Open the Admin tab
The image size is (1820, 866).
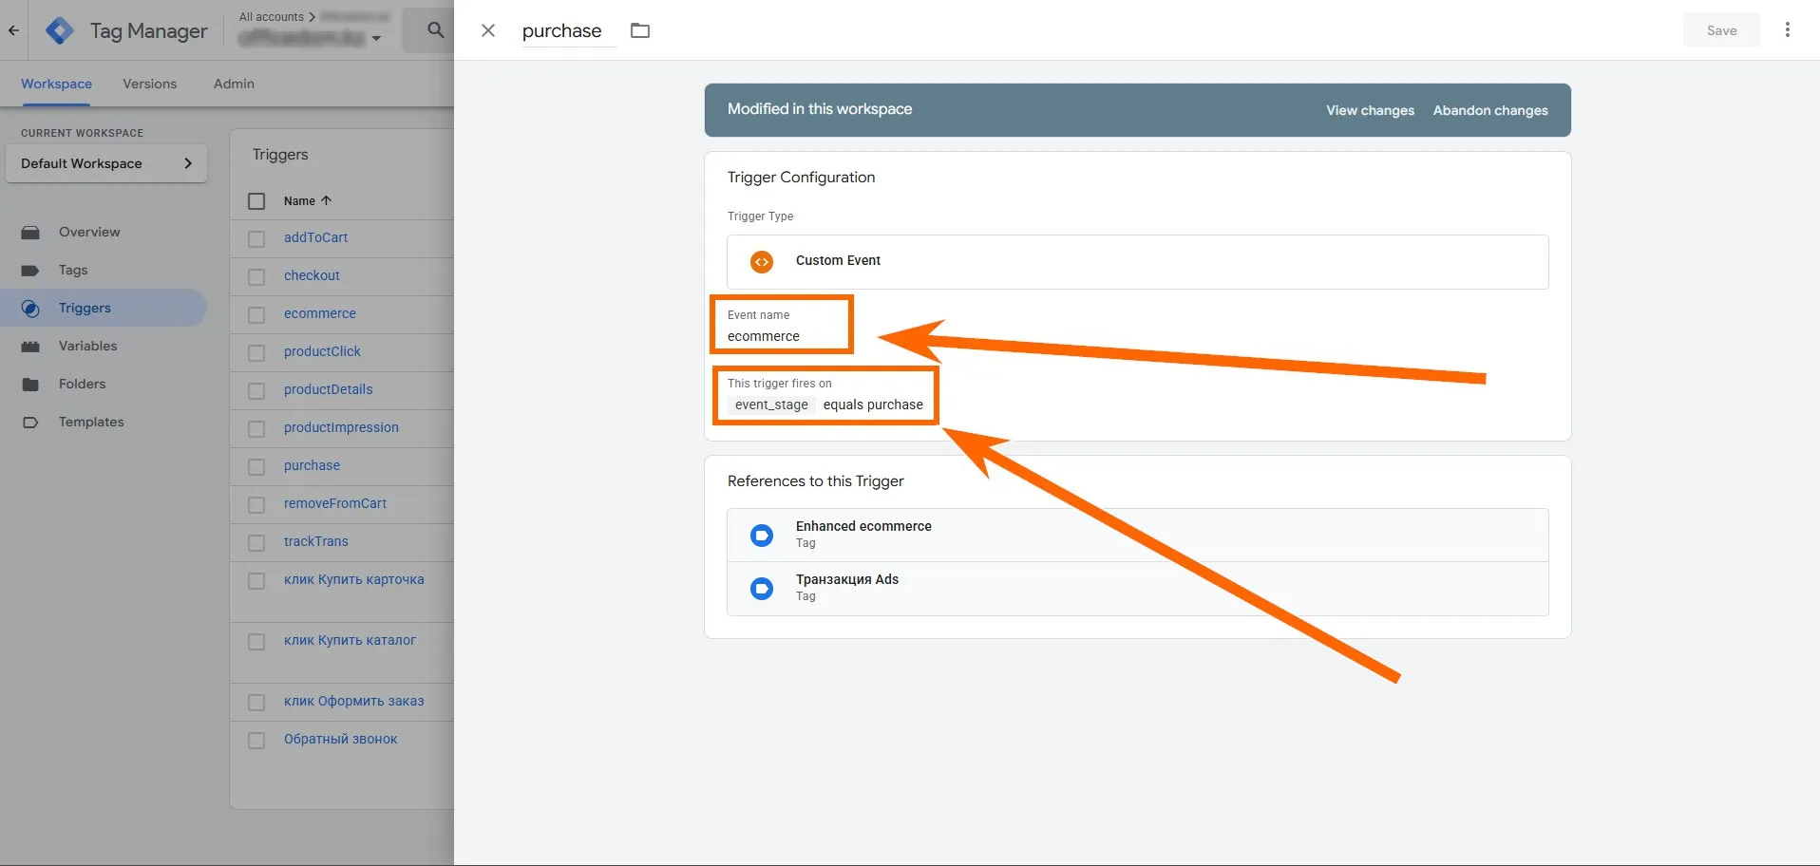(234, 84)
